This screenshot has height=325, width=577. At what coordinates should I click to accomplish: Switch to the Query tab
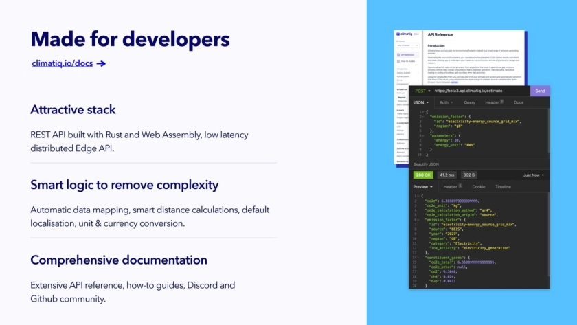tap(469, 102)
